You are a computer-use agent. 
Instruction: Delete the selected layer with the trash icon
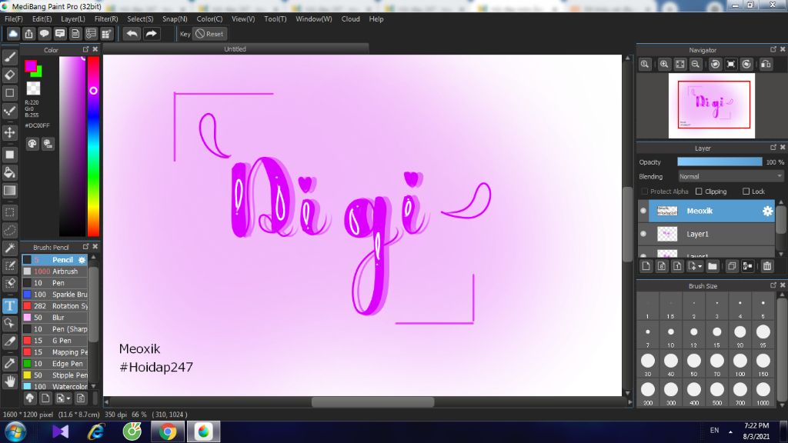click(766, 265)
